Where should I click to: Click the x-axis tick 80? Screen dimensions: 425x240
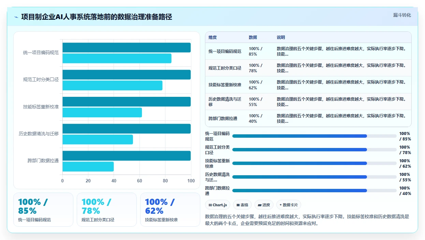165,181
